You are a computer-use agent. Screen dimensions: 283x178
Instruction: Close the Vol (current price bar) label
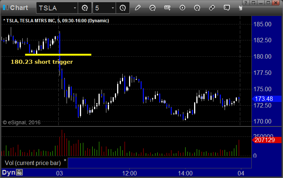65,160
